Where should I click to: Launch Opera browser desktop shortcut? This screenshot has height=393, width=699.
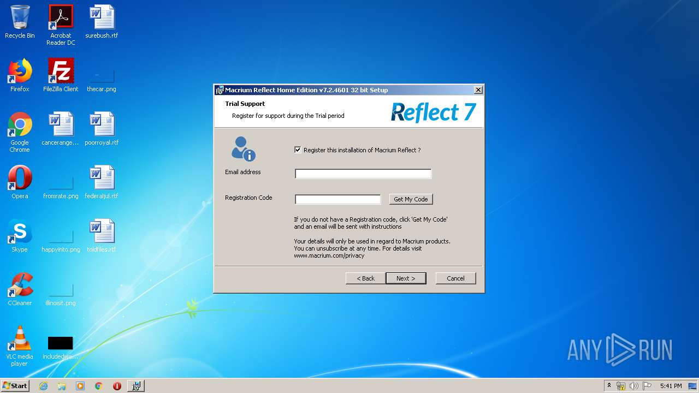click(20, 182)
